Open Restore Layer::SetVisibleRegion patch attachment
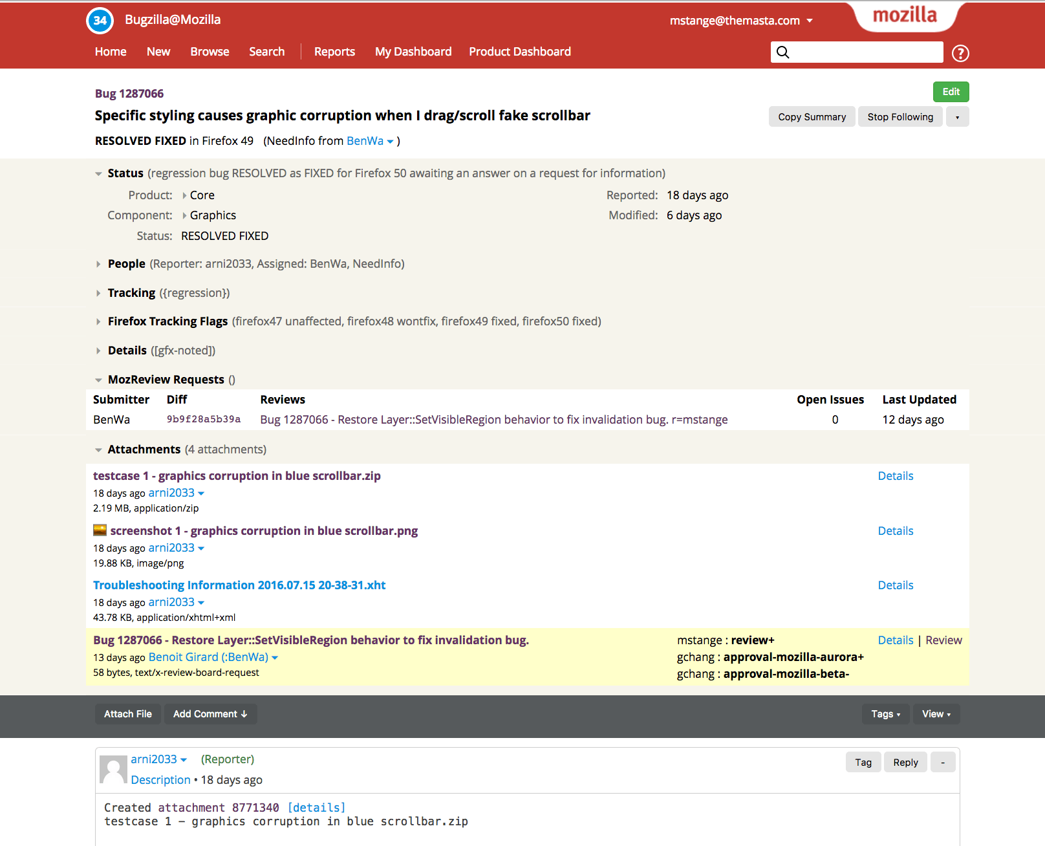This screenshot has height=846, width=1045. tap(311, 640)
